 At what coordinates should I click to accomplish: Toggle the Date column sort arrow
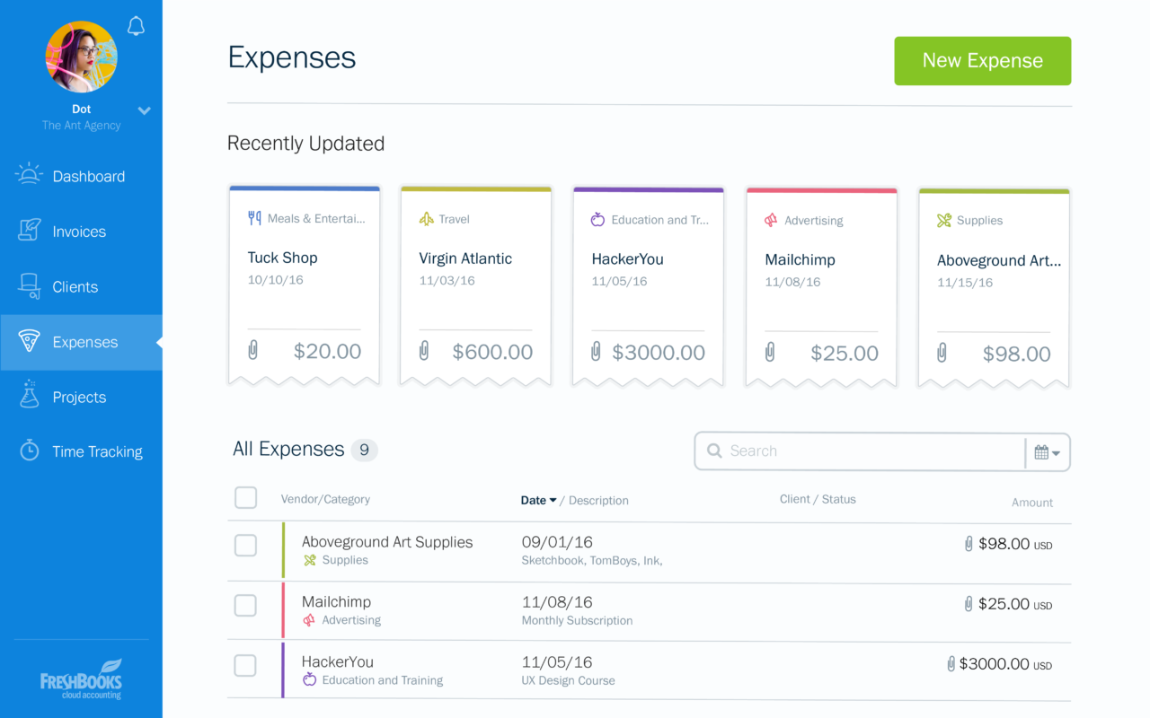pyautogui.click(x=553, y=501)
